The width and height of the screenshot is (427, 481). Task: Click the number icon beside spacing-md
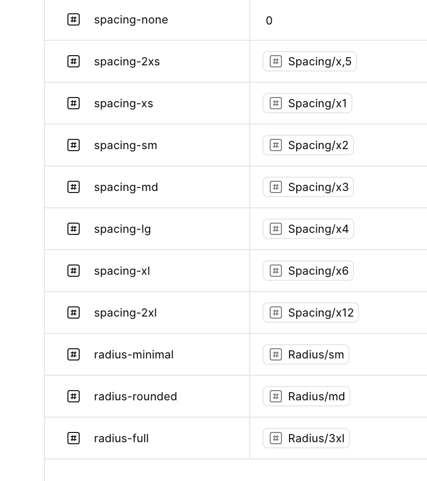click(74, 187)
